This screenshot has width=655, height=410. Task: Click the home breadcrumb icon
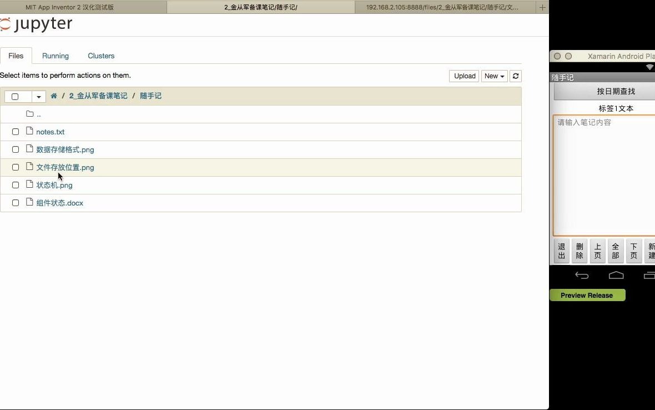pyautogui.click(x=53, y=96)
